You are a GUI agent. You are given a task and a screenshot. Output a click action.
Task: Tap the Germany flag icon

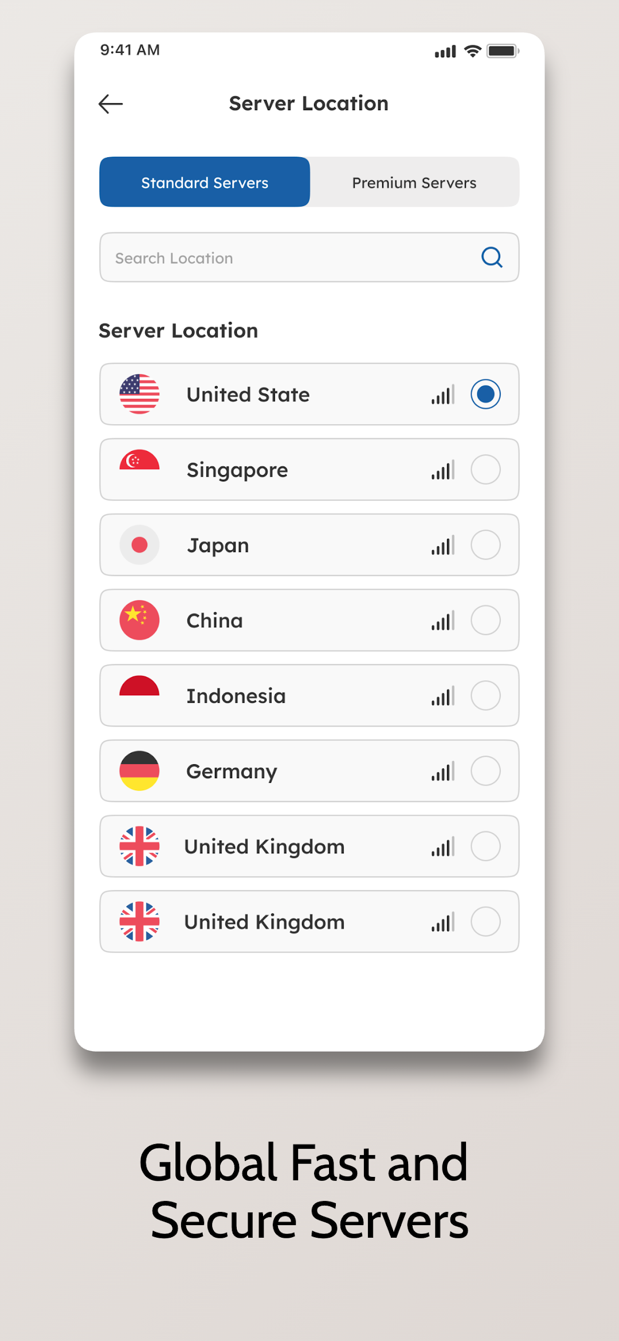pyautogui.click(x=139, y=771)
